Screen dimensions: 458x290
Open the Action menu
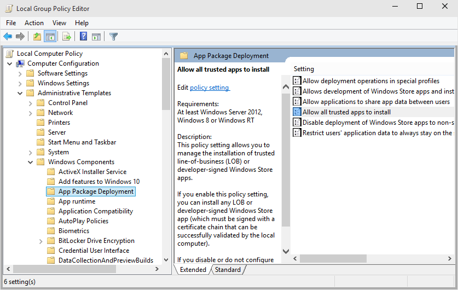pyautogui.click(x=34, y=23)
